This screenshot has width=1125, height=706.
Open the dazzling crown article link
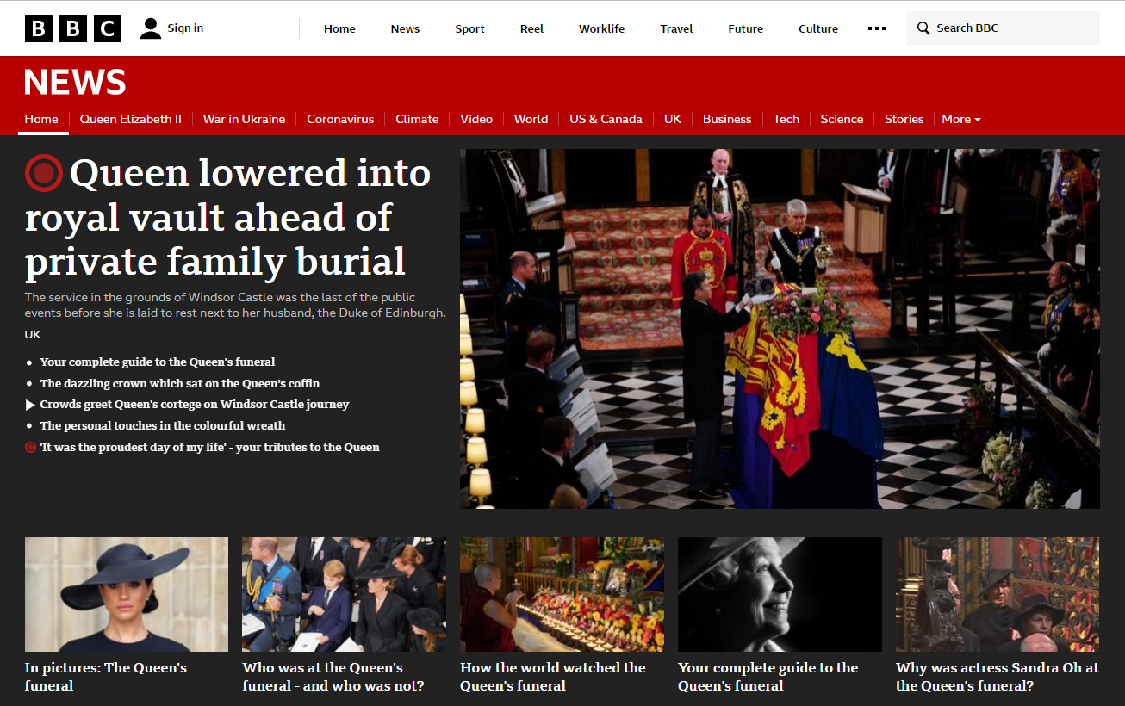coord(179,383)
